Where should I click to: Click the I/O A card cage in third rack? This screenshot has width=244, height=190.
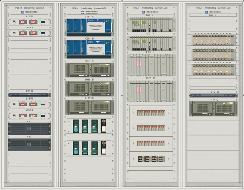tap(151, 25)
